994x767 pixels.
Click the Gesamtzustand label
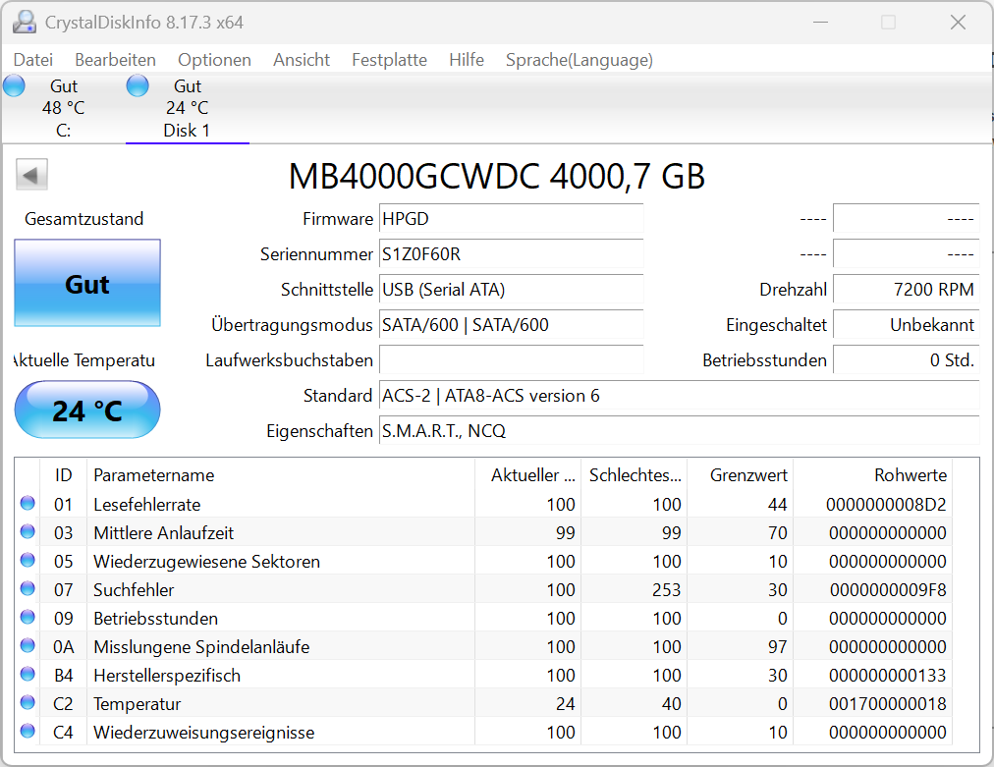tap(83, 219)
